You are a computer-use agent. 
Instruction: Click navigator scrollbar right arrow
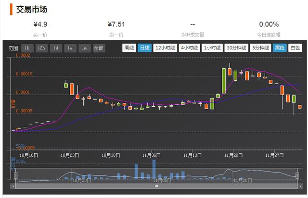tap(300, 186)
